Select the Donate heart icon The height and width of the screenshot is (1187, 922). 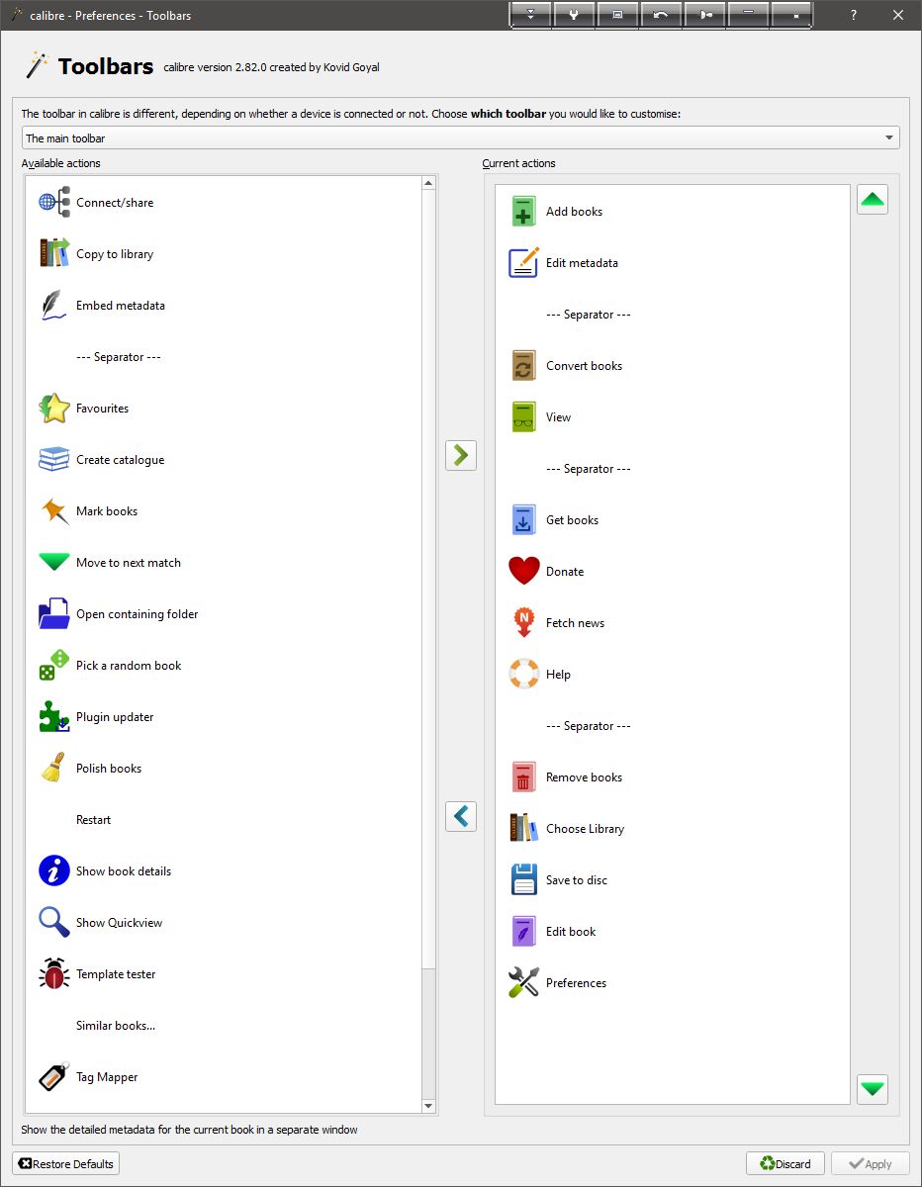(x=524, y=572)
